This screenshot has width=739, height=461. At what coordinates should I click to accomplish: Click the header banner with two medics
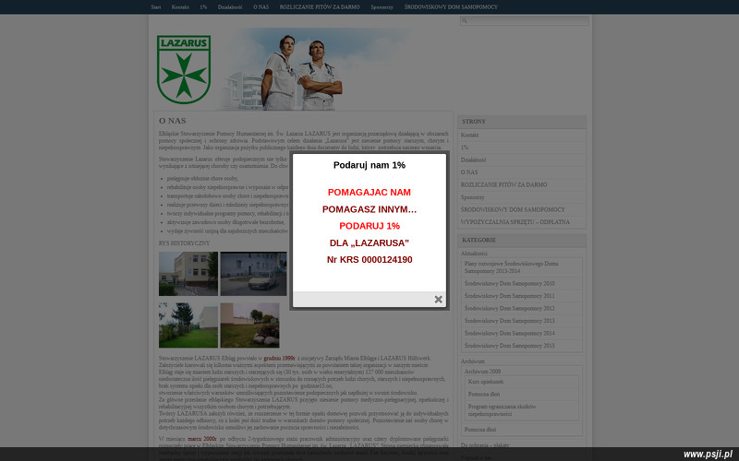313,69
